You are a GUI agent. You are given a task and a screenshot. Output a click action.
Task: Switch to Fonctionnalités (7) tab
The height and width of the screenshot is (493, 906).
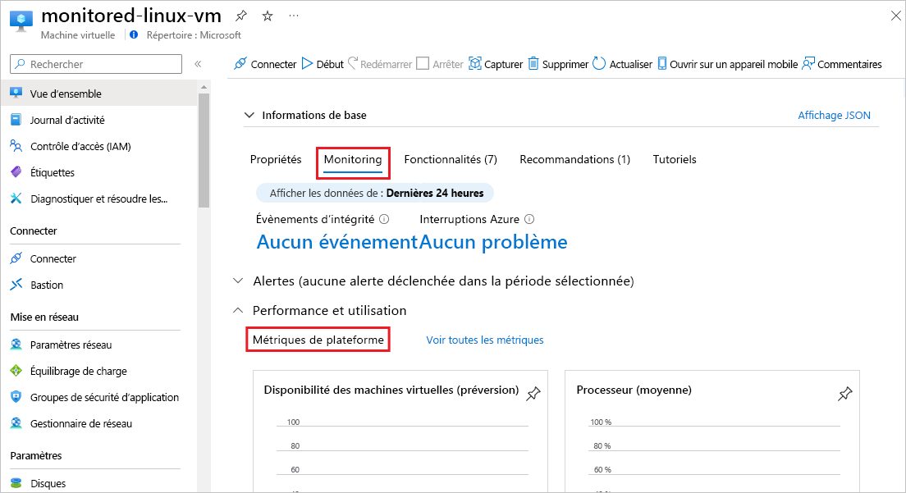pos(451,159)
